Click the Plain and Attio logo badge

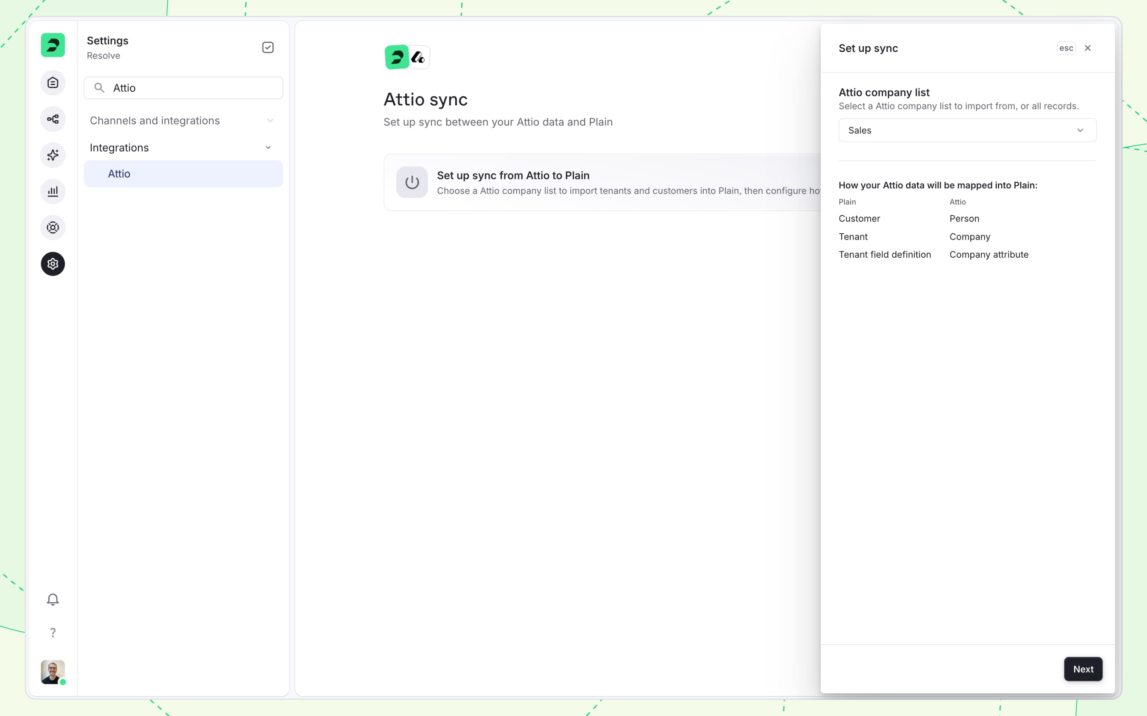407,57
